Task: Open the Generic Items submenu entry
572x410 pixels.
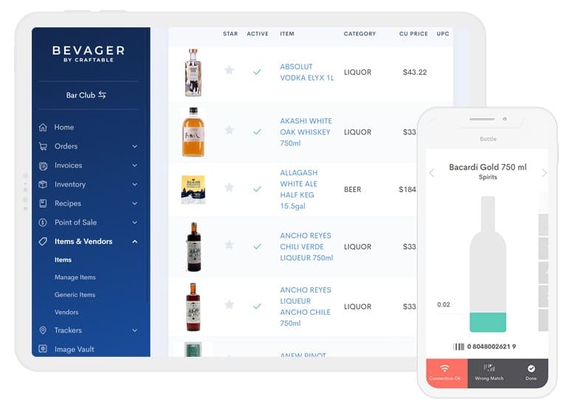Action: click(x=75, y=295)
